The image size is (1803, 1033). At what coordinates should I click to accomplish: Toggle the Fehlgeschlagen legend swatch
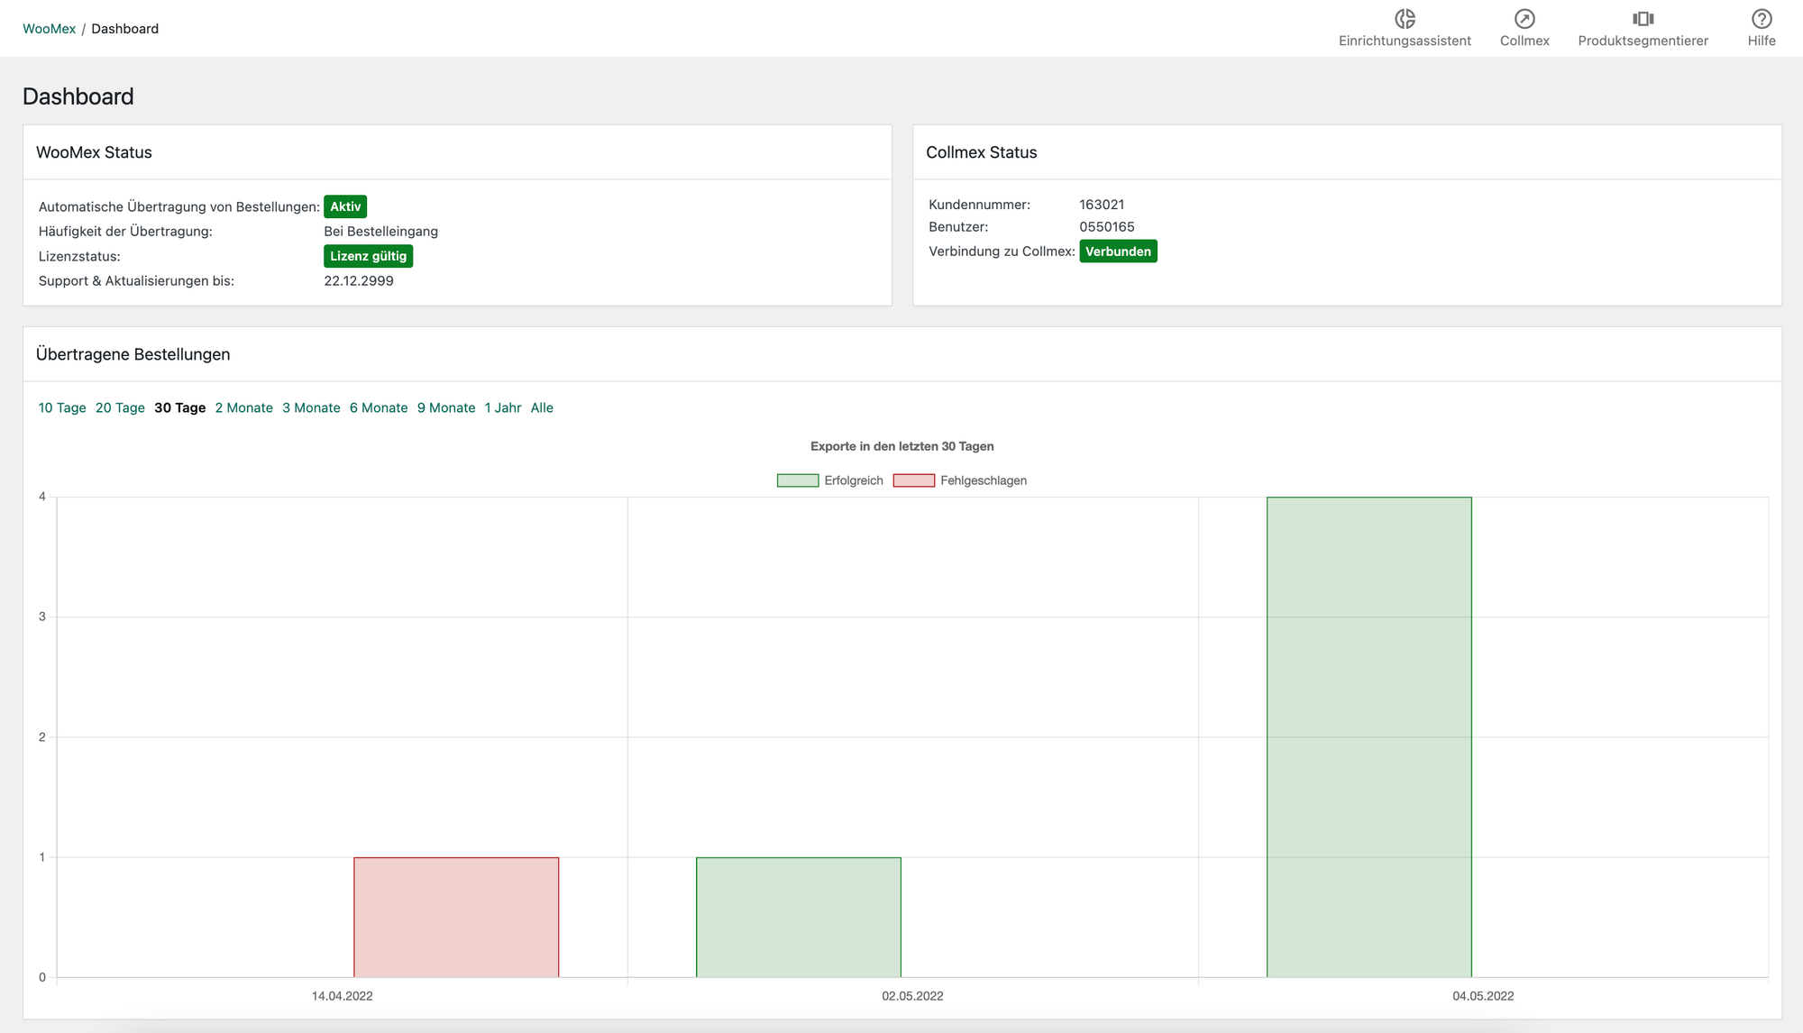click(x=914, y=480)
